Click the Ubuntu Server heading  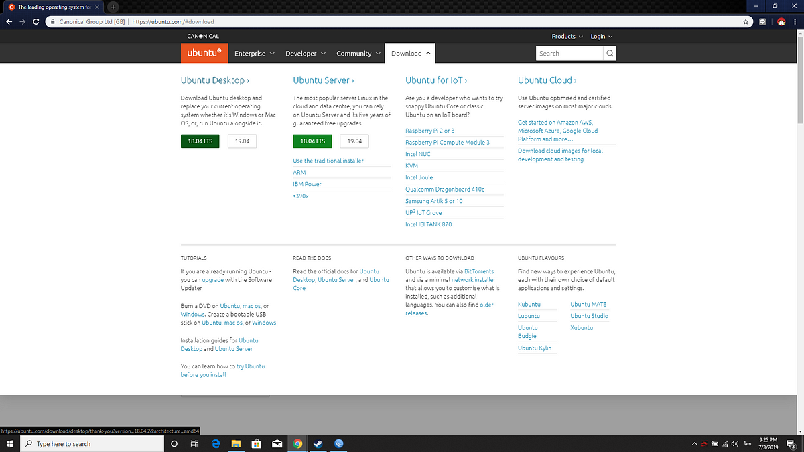(x=324, y=80)
